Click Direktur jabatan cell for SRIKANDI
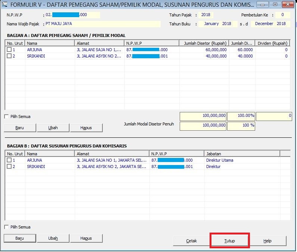Image resolution: width=297 pixels, height=252 pixels. (x=213, y=167)
